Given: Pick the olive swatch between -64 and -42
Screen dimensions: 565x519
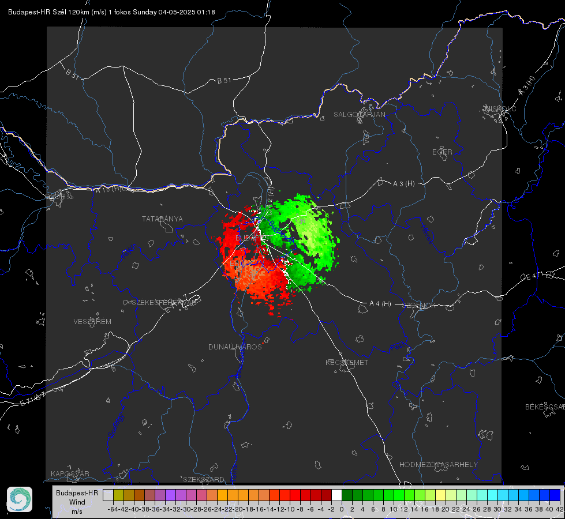Looking at the screenshot, I should click(118, 495).
